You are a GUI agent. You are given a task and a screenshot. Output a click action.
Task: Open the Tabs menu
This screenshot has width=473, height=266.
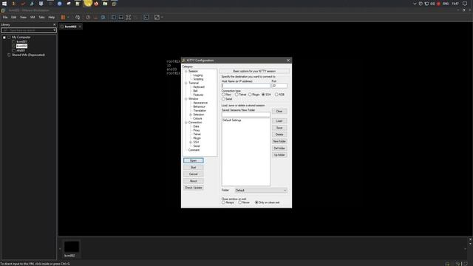click(41, 18)
